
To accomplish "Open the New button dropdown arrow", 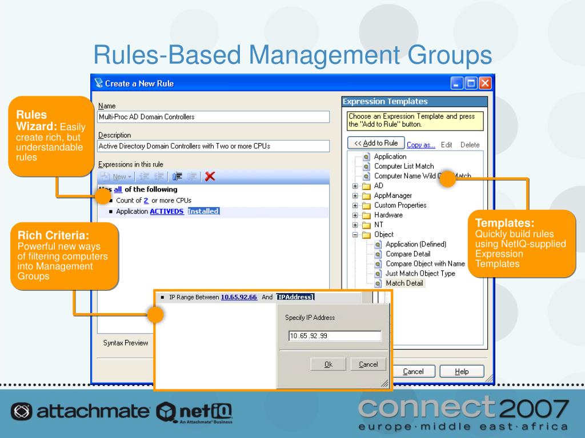I will (x=130, y=177).
